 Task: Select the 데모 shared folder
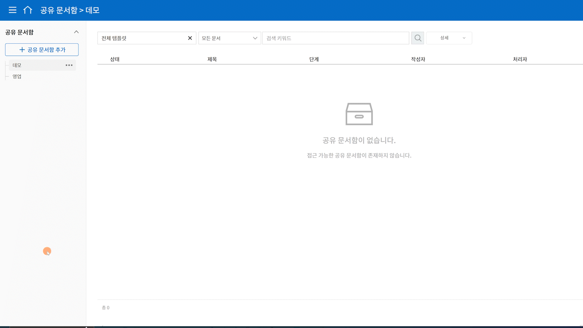(17, 65)
